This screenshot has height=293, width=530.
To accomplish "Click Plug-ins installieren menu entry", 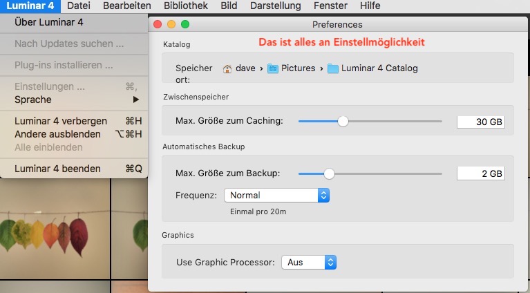I will tap(74, 65).
